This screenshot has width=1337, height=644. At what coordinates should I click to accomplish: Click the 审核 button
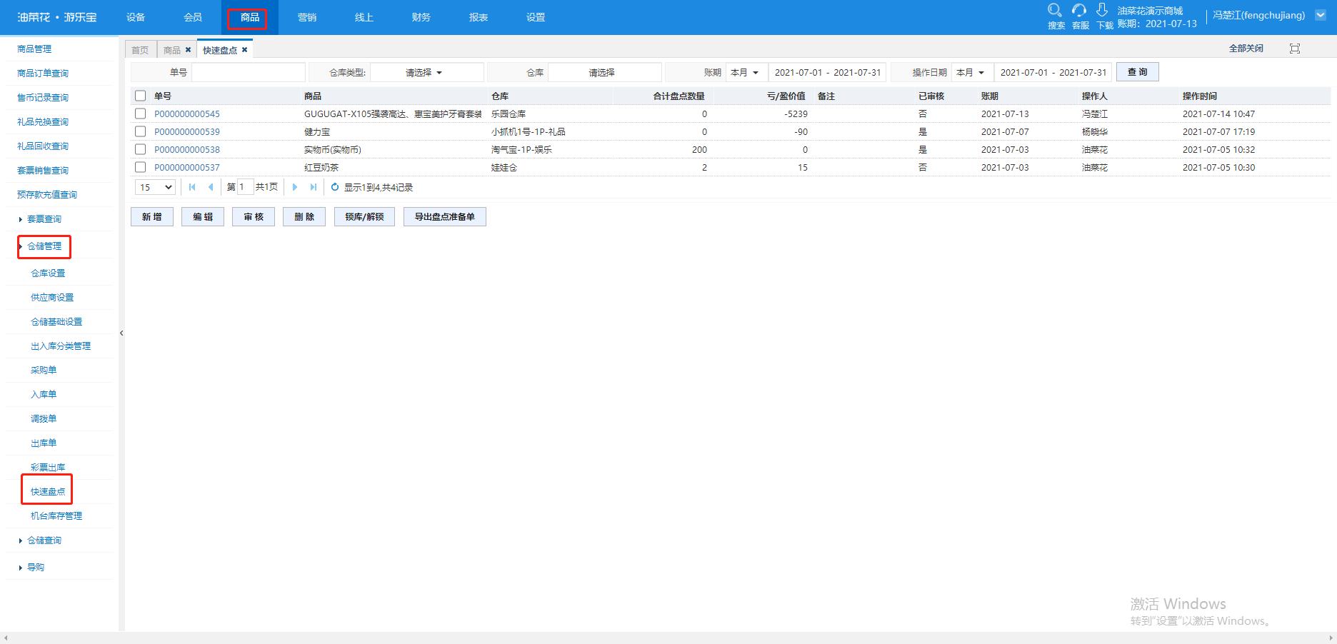click(x=254, y=217)
